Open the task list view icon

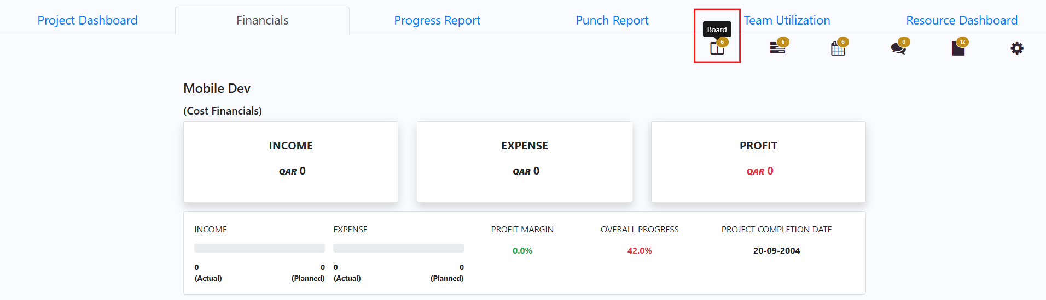tap(777, 49)
